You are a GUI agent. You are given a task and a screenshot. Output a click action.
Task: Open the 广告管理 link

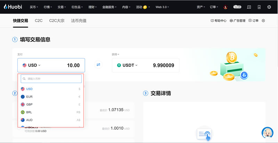(238, 21)
